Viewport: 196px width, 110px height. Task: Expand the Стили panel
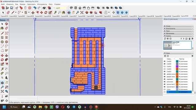pos(179,26)
